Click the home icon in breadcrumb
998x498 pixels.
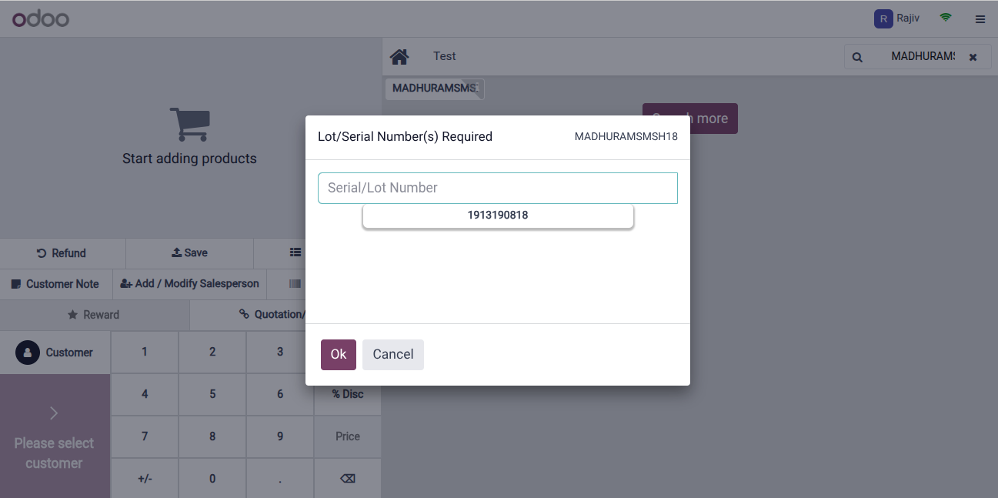point(399,56)
